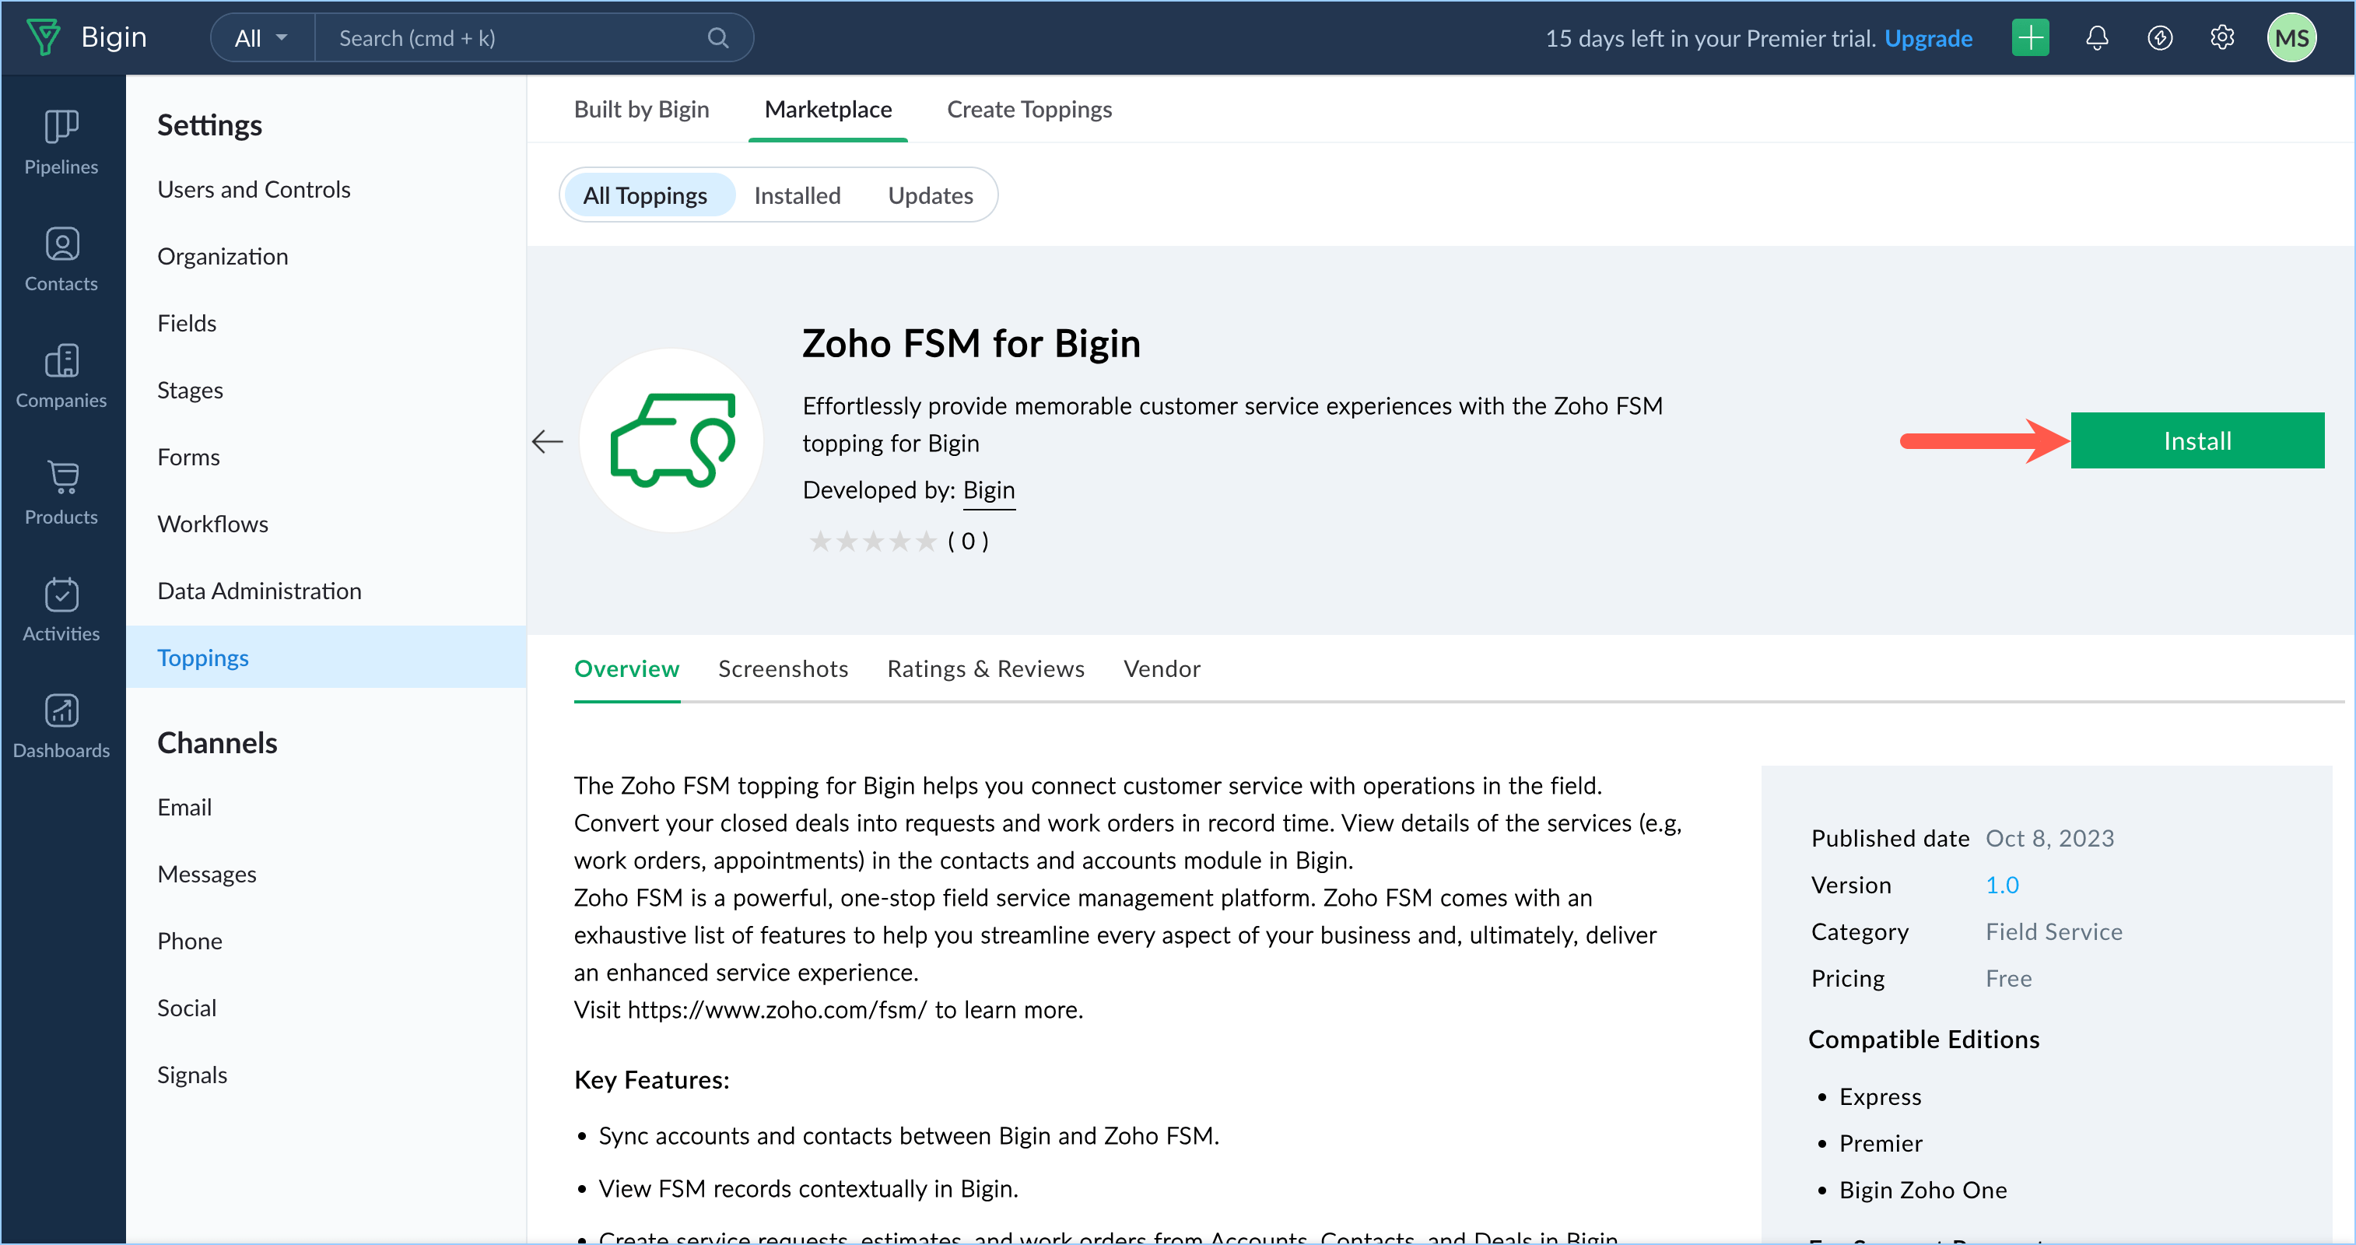Open Pipelines from the sidebar

(x=61, y=142)
